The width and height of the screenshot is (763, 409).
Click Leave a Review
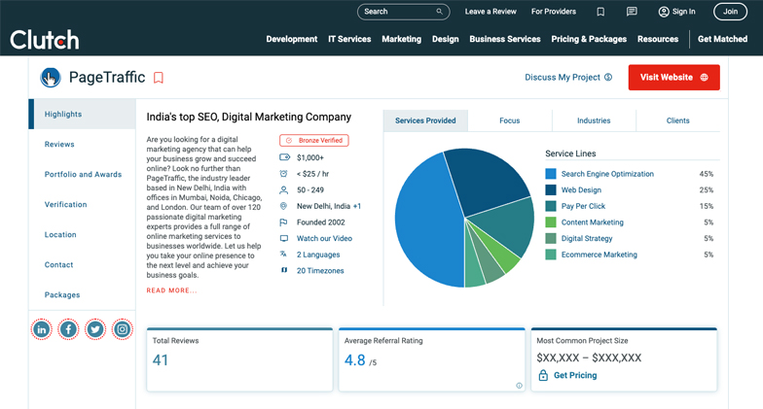[x=490, y=12]
